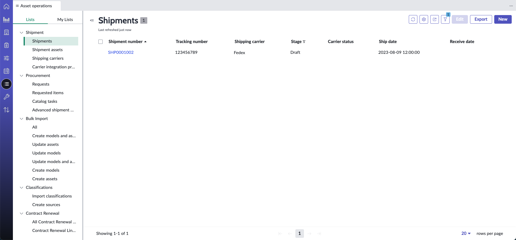Screen dimensions: 516x240
Task: Open shipment SHP0001002 link
Action: click(121, 52)
